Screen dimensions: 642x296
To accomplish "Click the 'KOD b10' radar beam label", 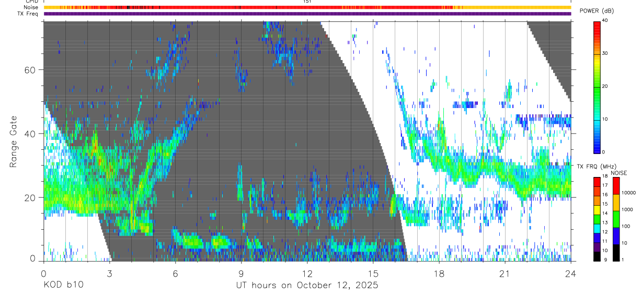I will tap(63, 285).
